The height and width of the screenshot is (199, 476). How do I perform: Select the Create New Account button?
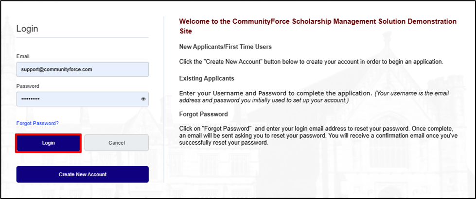tap(83, 174)
